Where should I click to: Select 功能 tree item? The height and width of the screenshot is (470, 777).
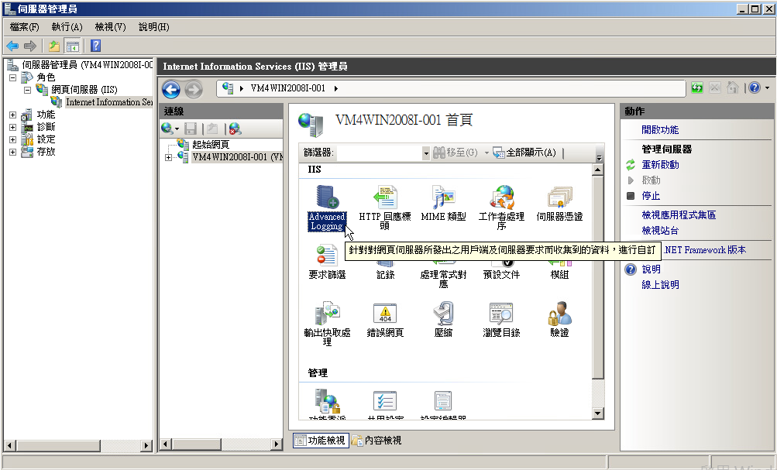(46, 115)
